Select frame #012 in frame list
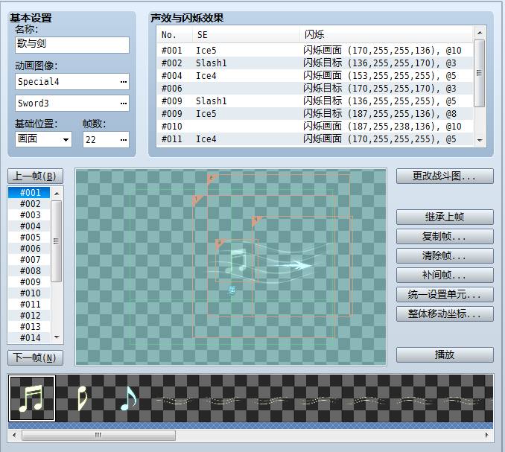Screen dimensions: 505x452 click(x=29, y=316)
